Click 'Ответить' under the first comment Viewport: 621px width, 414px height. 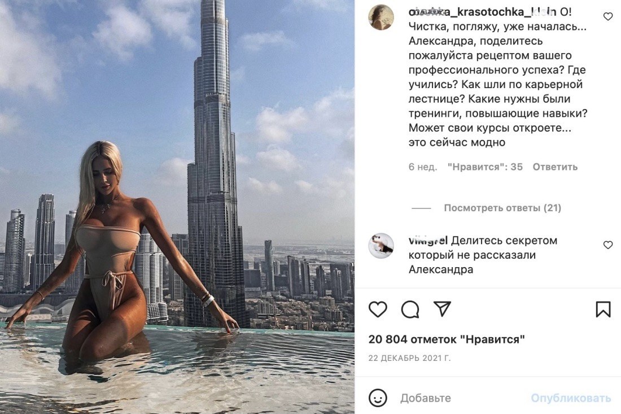pyautogui.click(x=555, y=167)
